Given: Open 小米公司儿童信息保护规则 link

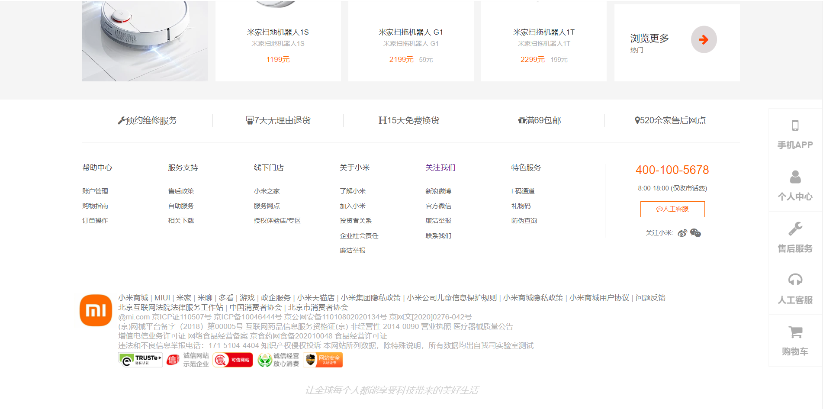Looking at the screenshot, I should 452,298.
